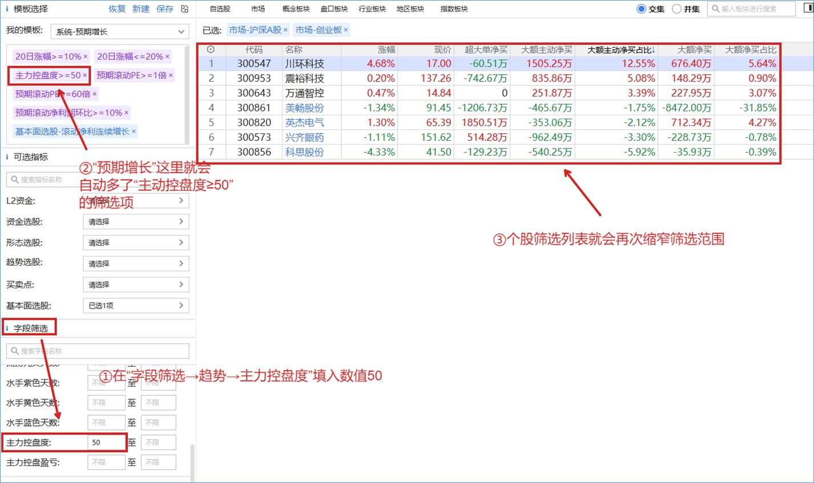Click the field list vertical scrollbar

[x=192, y=462]
